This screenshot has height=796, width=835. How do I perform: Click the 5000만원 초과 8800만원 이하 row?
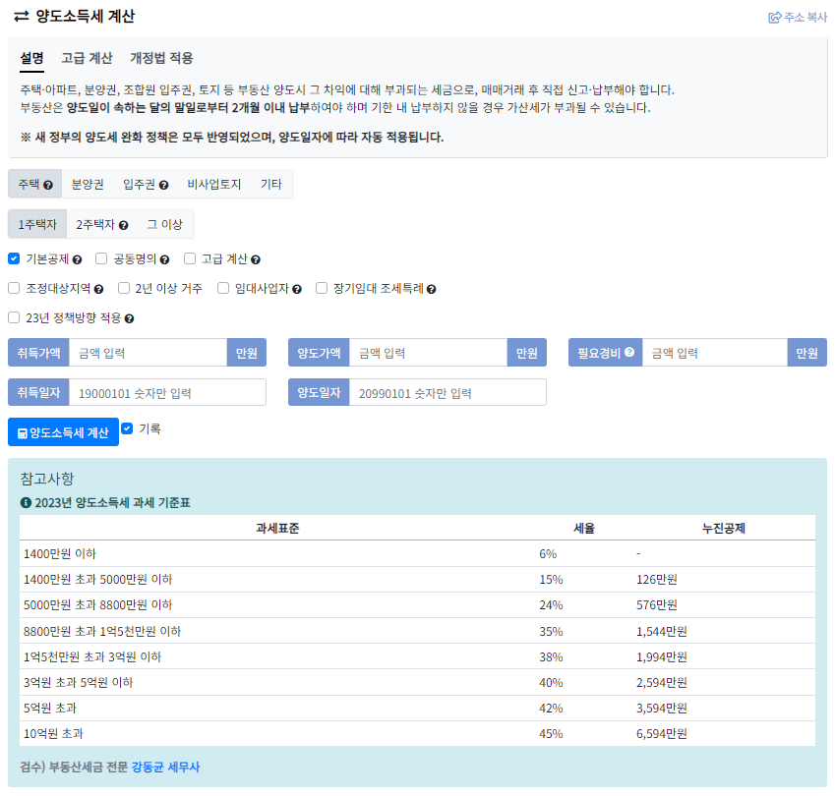(x=417, y=605)
